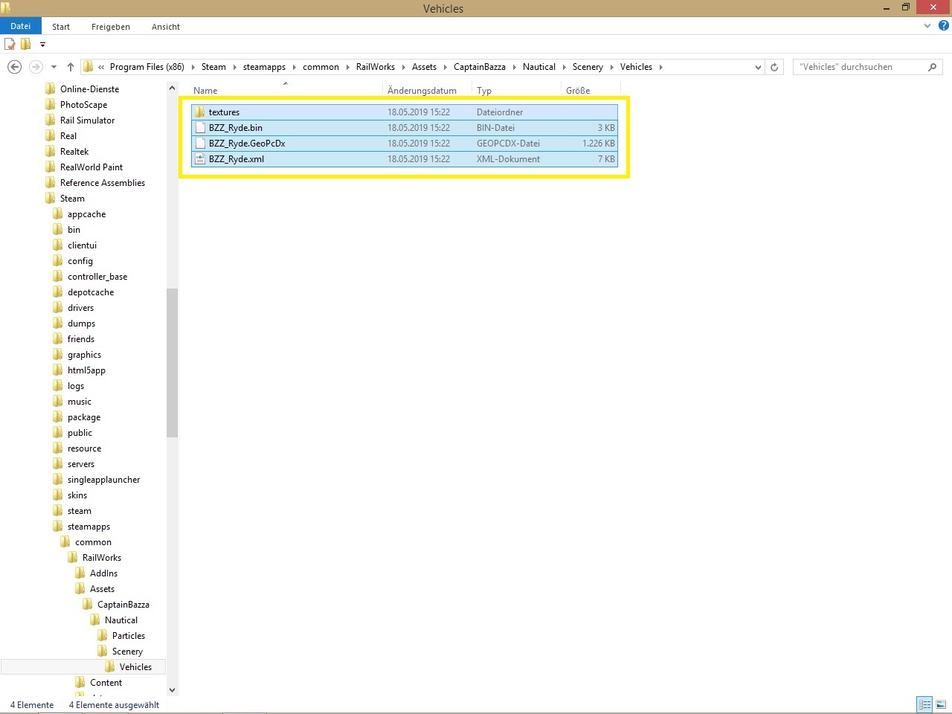The image size is (952, 714).
Task: Open the Datei menu
Action: point(21,26)
